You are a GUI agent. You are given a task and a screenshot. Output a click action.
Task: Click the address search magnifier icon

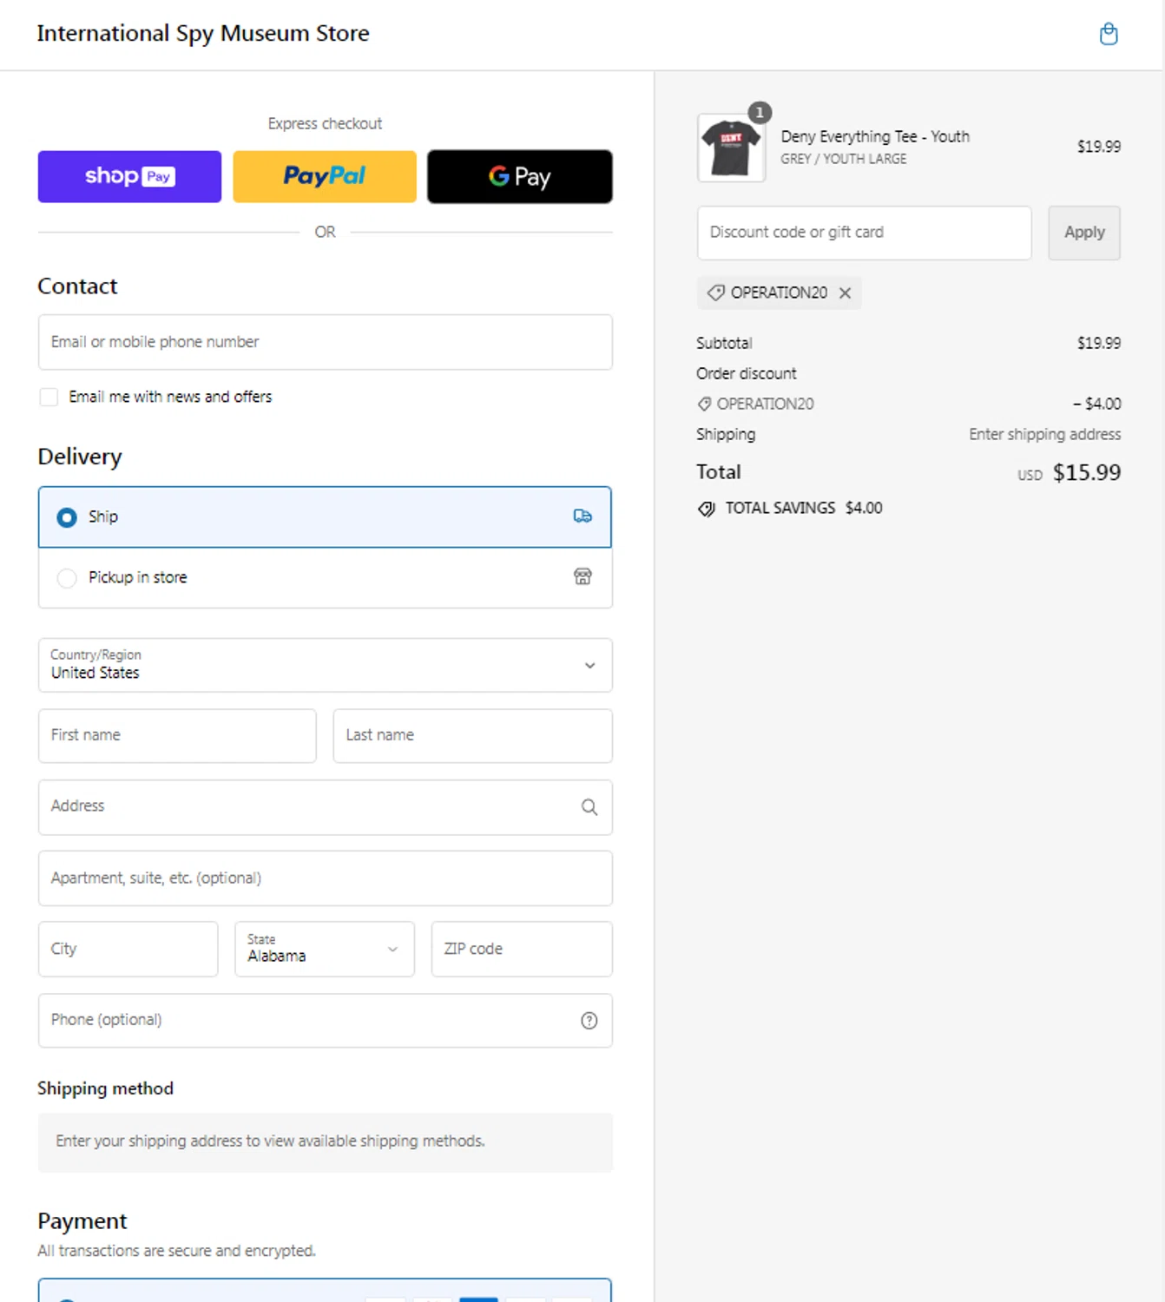[589, 807]
